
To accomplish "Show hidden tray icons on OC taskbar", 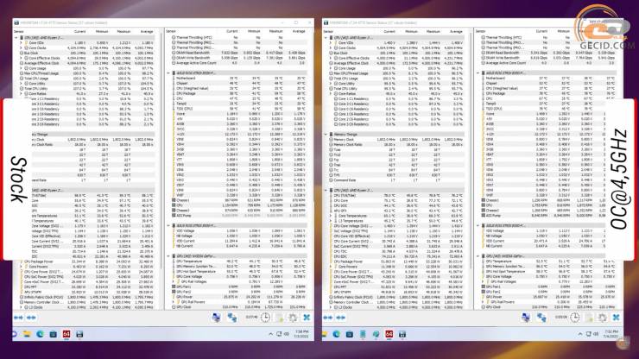I will pos(580,334).
